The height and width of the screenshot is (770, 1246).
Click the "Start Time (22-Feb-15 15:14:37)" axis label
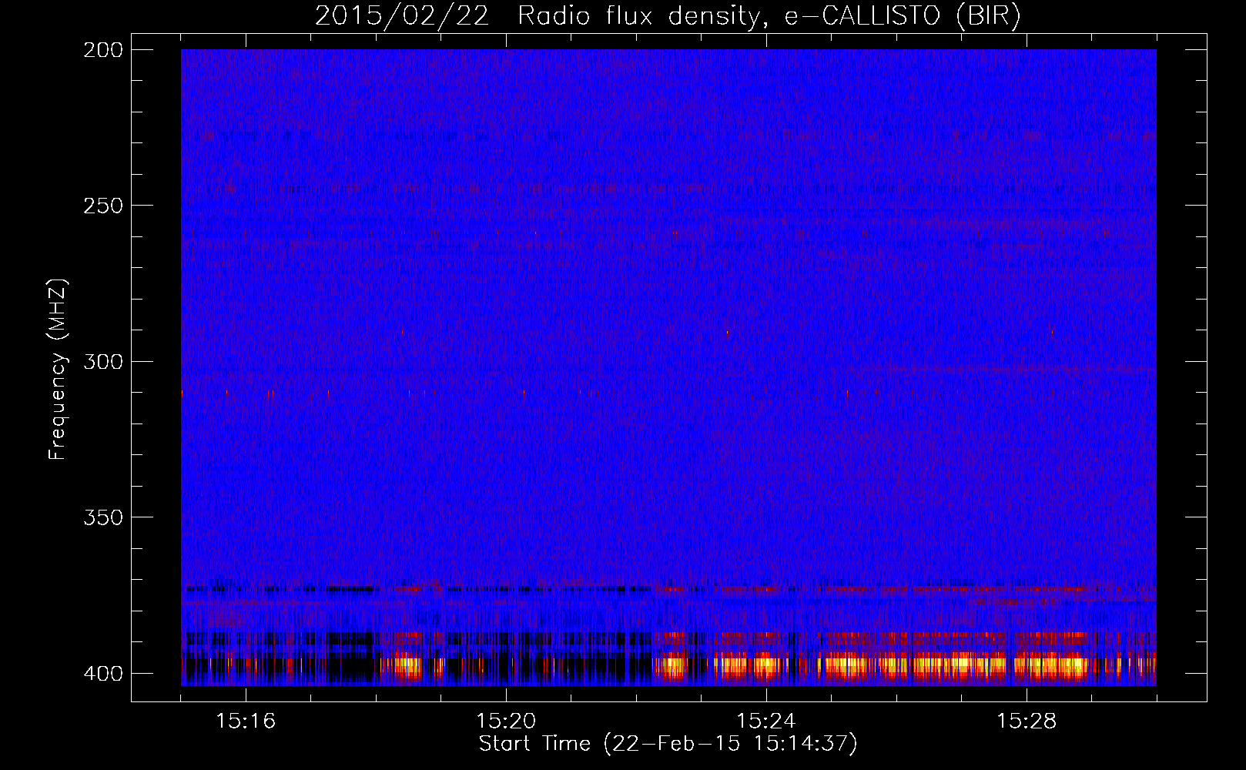(x=668, y=744)
